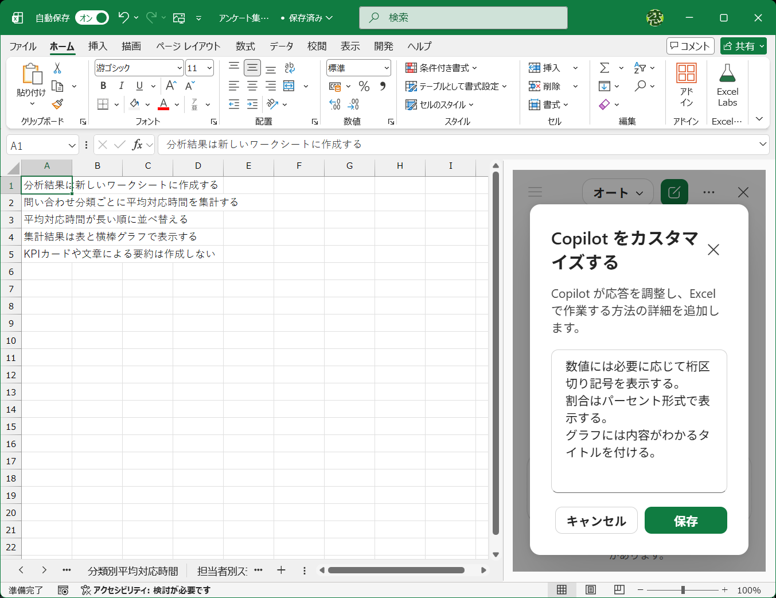Open the font name dropdown
The height and width of the screenshot is (598, 776).
coord(180,68)
